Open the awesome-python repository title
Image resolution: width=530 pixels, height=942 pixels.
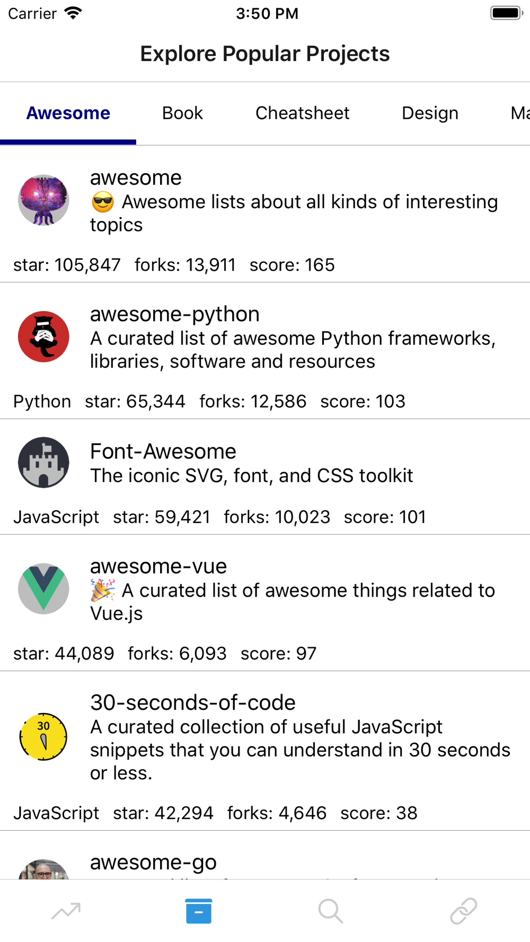pyautogui.click(x=174, y=314)
